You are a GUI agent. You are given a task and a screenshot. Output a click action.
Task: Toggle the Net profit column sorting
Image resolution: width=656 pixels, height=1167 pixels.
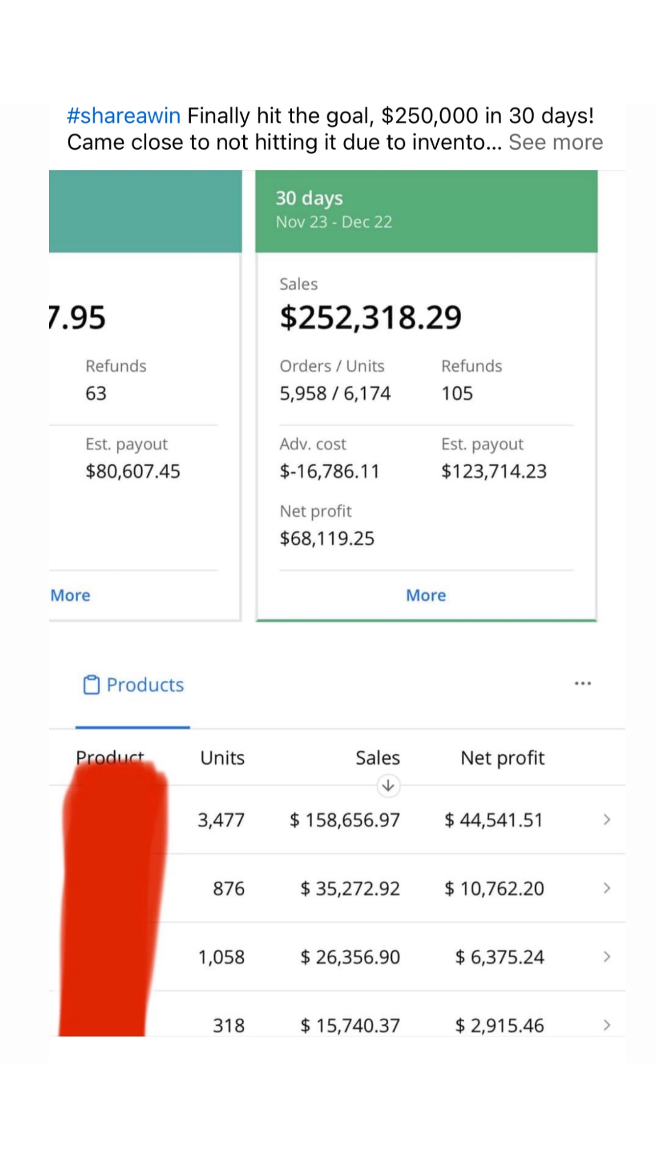502,758
